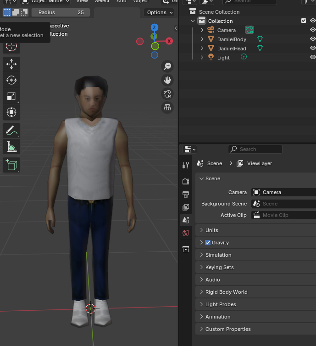Screen dimensions: 316x346
Task: Expand the Camera tree item
Action: pyautogui.click(x=202, y=30)
